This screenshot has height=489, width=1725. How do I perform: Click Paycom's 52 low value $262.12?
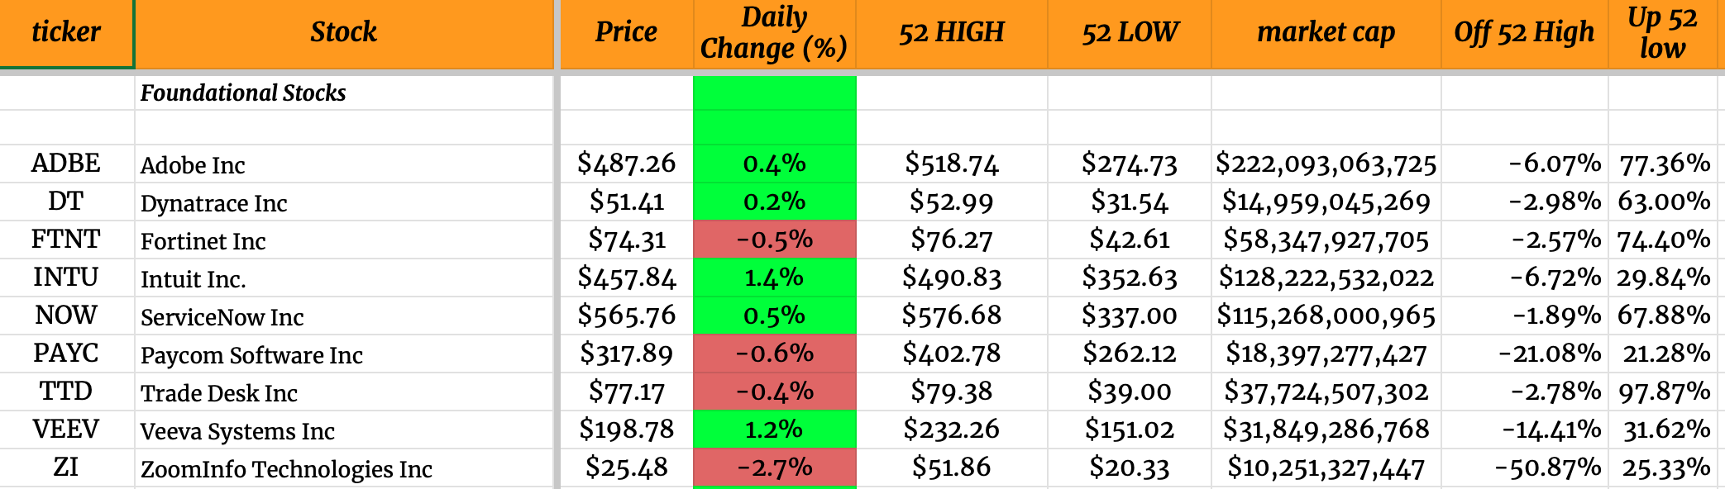[1130, 354]
